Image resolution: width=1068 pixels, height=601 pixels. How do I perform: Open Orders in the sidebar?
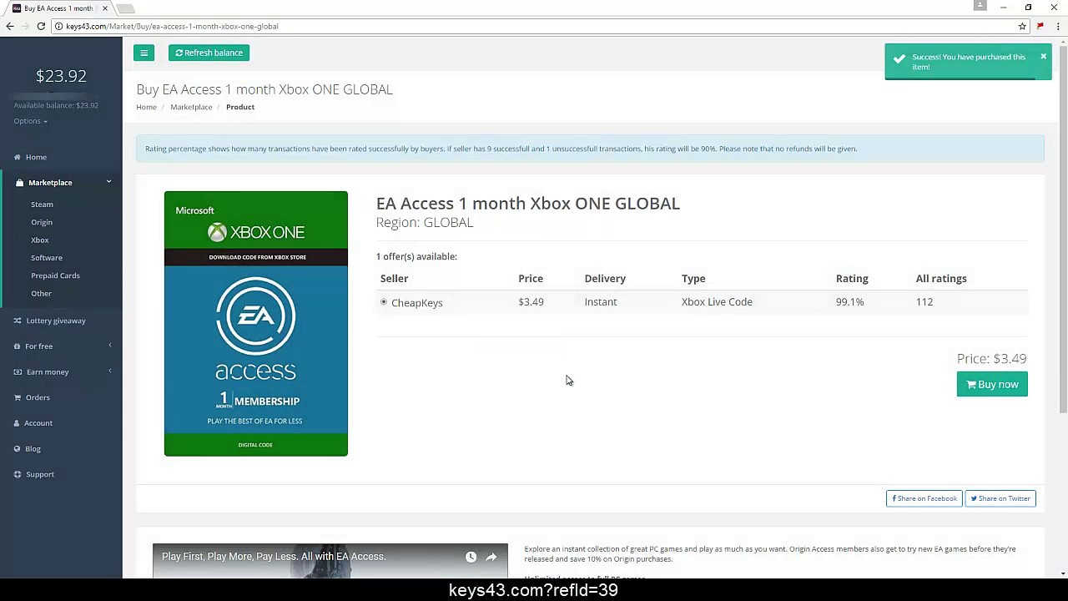38,397
